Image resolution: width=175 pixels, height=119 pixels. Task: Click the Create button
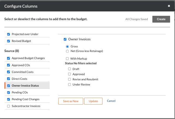pos(161,19)
